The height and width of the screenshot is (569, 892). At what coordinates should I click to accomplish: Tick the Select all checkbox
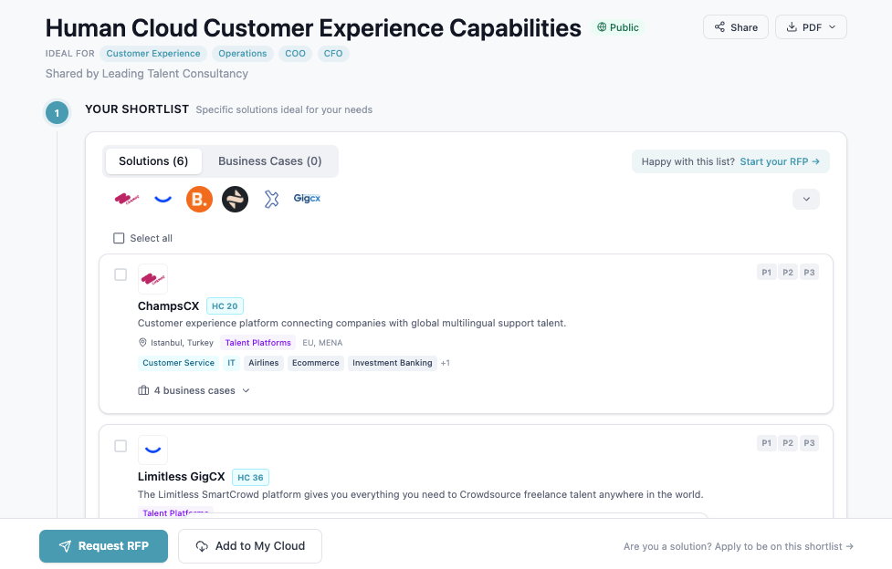[119, 238]
